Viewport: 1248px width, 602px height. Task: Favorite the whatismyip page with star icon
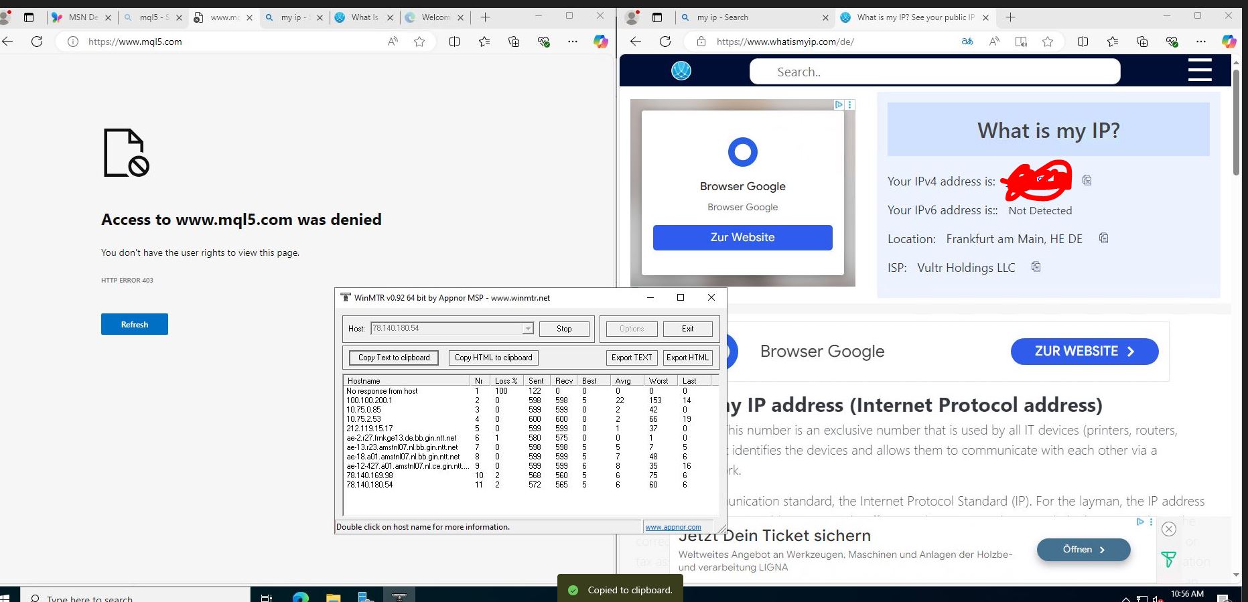tap(1048, 42)
